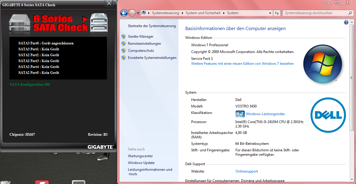The height and width of the screenshot is (184, 356).
Task: Click 'Windows 7 Professional' text
Action: click(209, 45)
